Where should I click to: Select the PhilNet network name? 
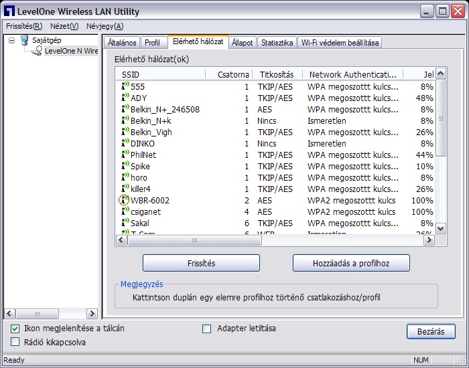[x=143, y=155]
